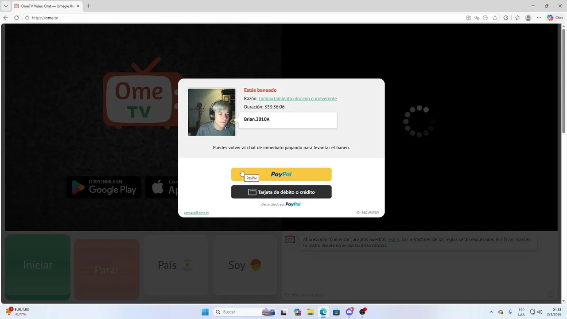Open Discord from taskbar

point(350,312)
